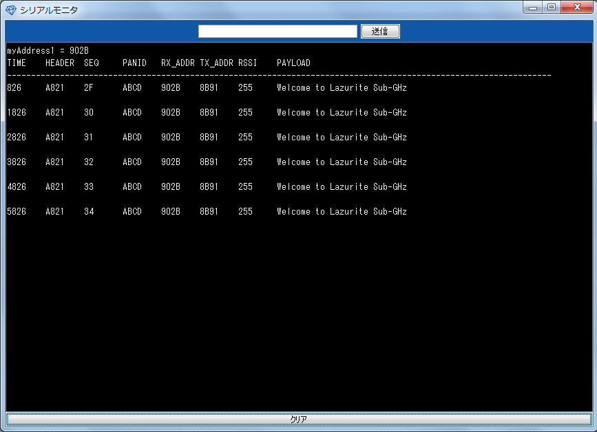Click sequence value 34

[x=89, y=211]
